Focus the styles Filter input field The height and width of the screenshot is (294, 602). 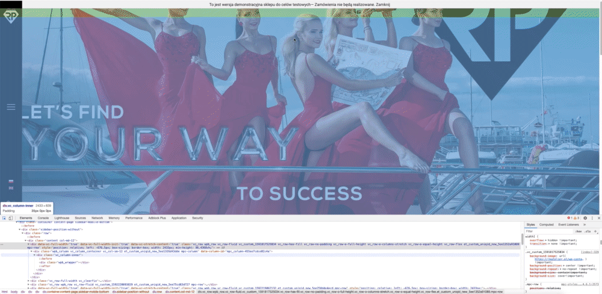[x=549, y=231]
